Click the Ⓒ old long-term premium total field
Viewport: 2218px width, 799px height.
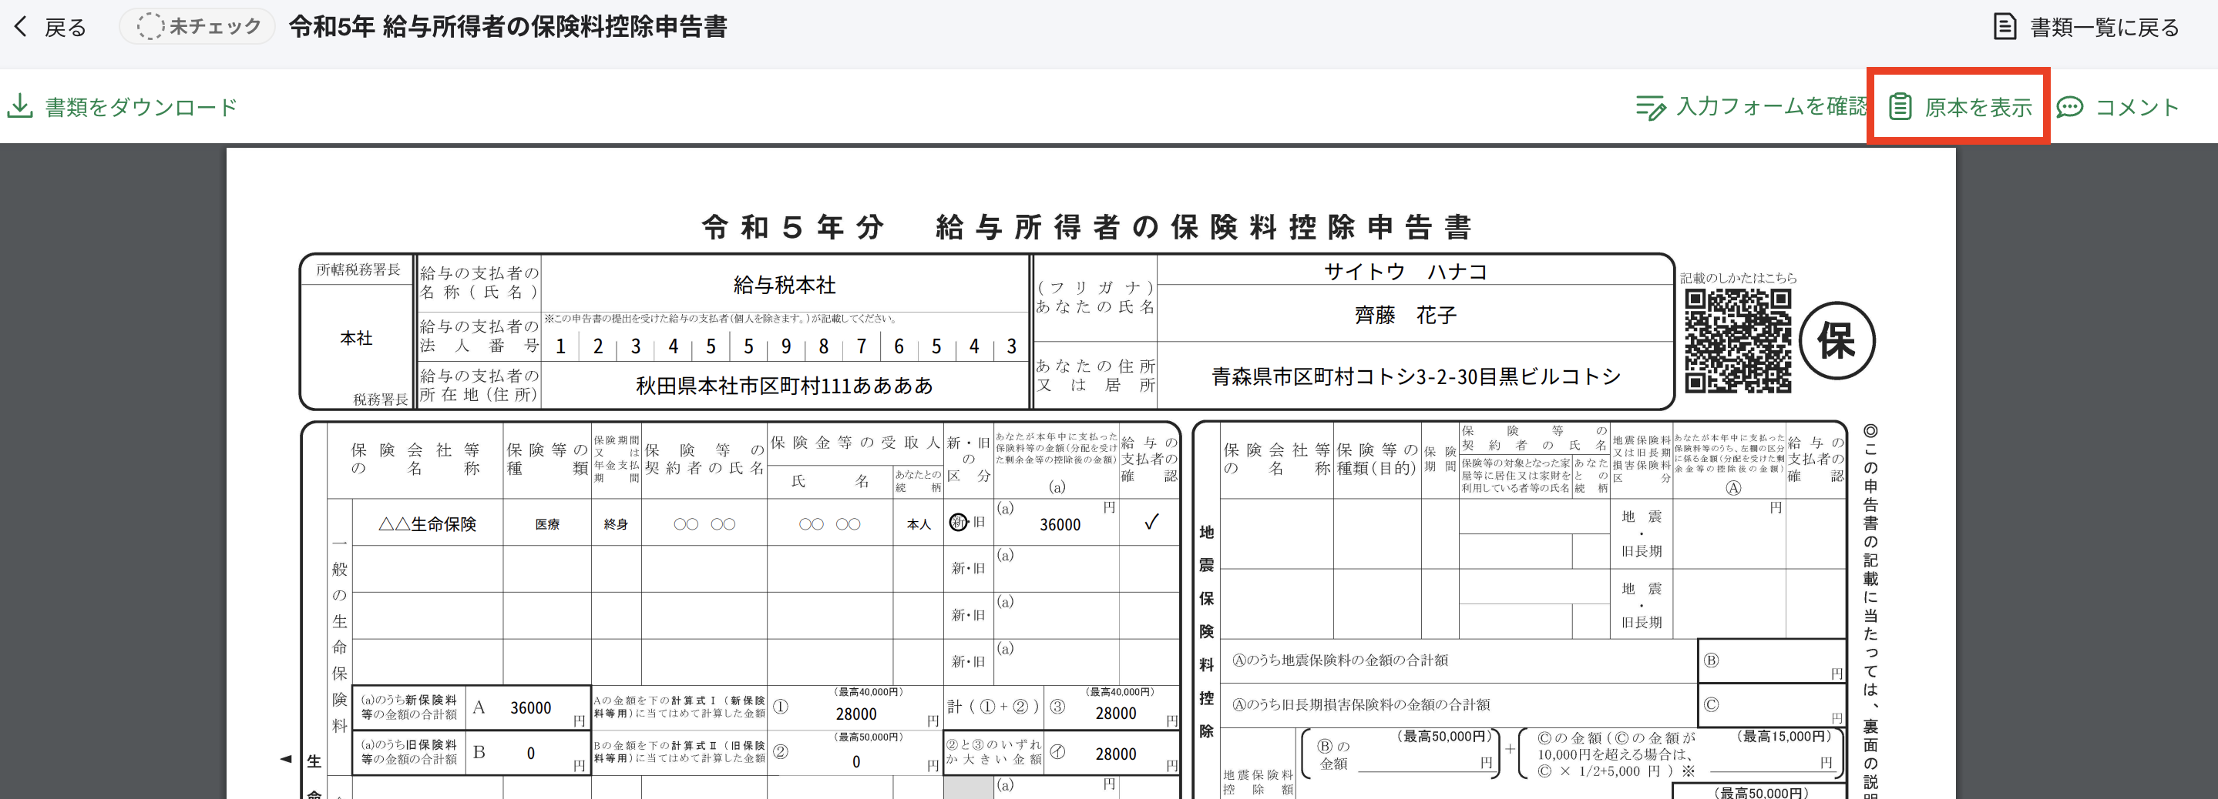pyautogui.click(x=1772, y=705)
